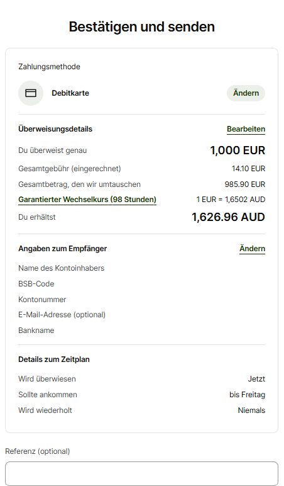Click the Gesamtgebühr (eingerechnet) label
The image size is (284, 486).
pos(70,169)
